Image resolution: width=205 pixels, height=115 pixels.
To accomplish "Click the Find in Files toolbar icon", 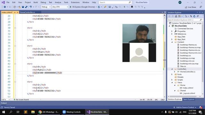I will click(x=105, y=7).
